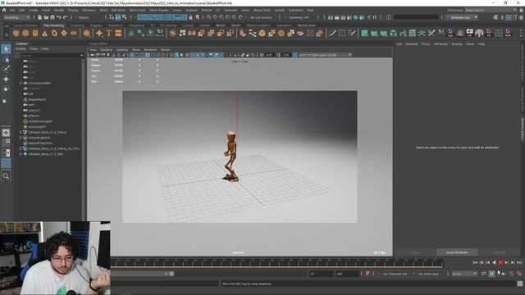525x295 pixels.
Task: Toggle snap to grids magnet
Action: point(208,17)
